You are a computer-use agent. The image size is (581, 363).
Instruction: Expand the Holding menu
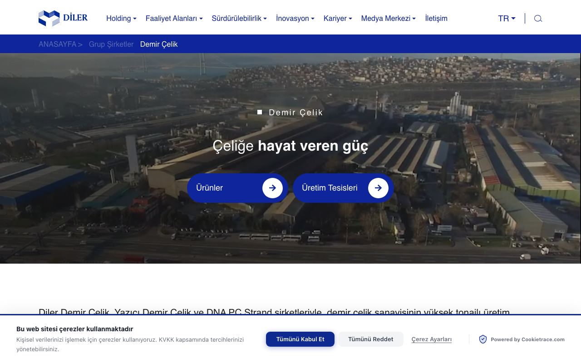click(x=121, y=19)
